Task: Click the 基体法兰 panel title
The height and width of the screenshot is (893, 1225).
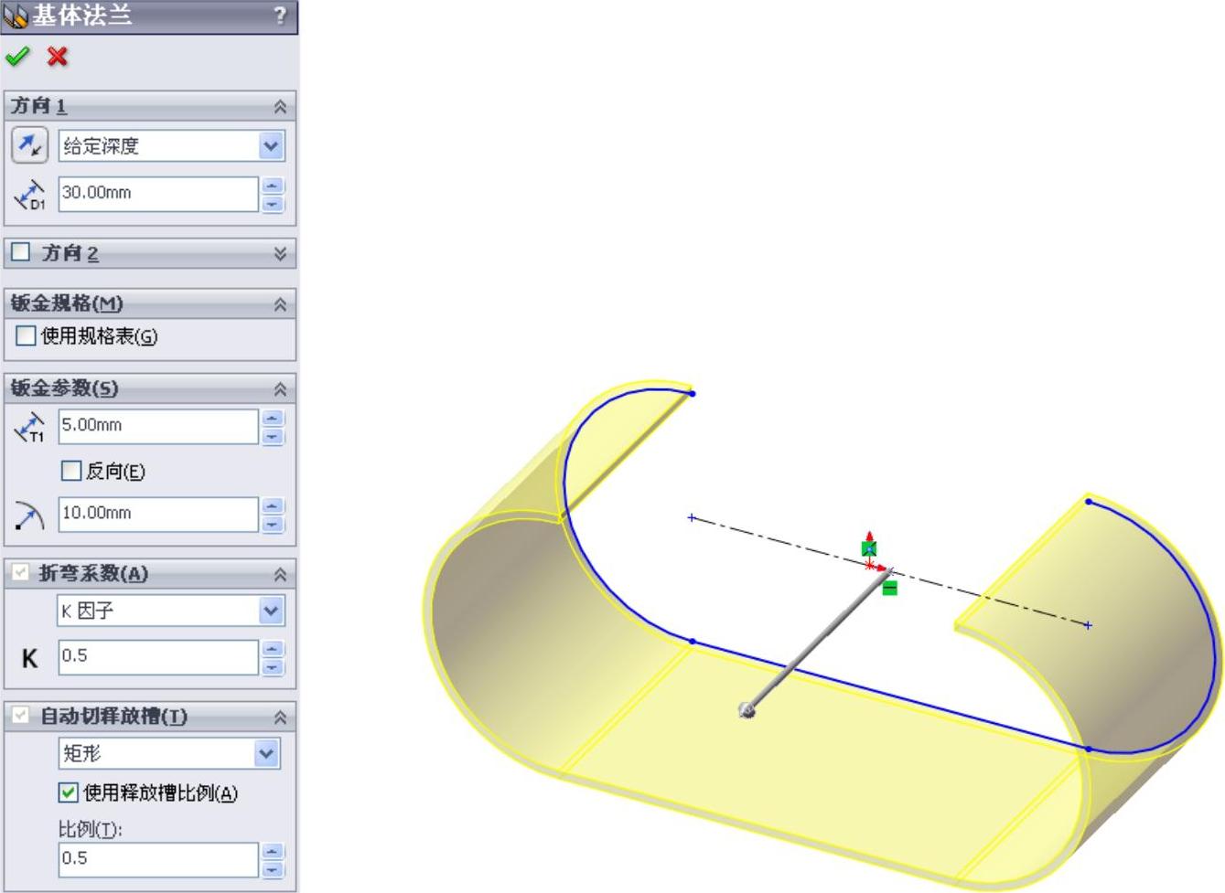Action: [82, 16]
